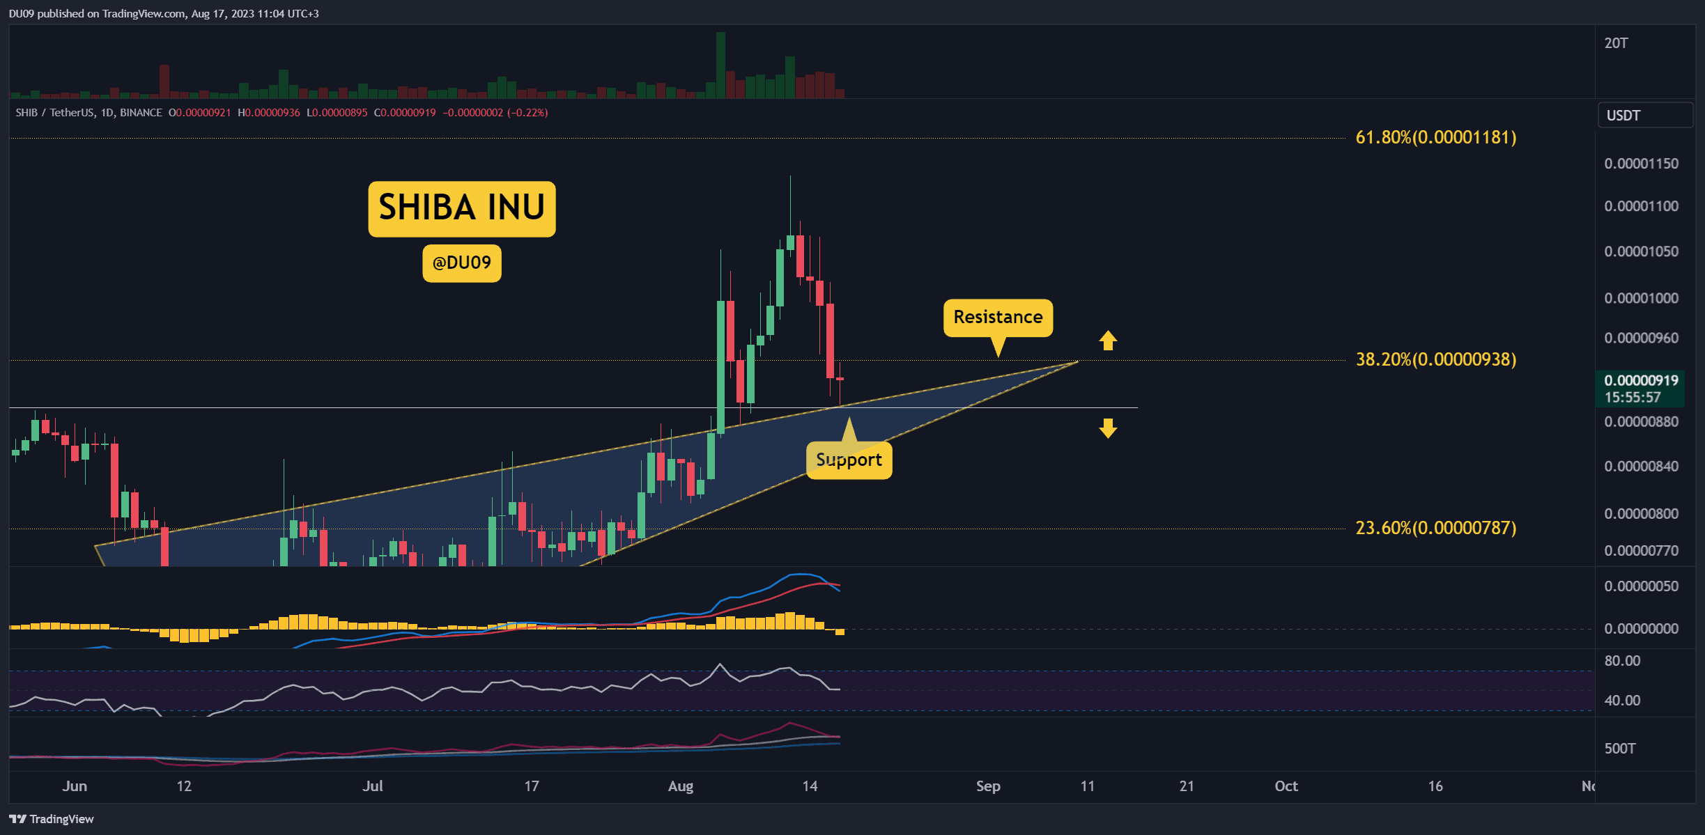Click the MACD scale value 0.00000050
Screen dimensions: 1705x835
(1641, 586)
